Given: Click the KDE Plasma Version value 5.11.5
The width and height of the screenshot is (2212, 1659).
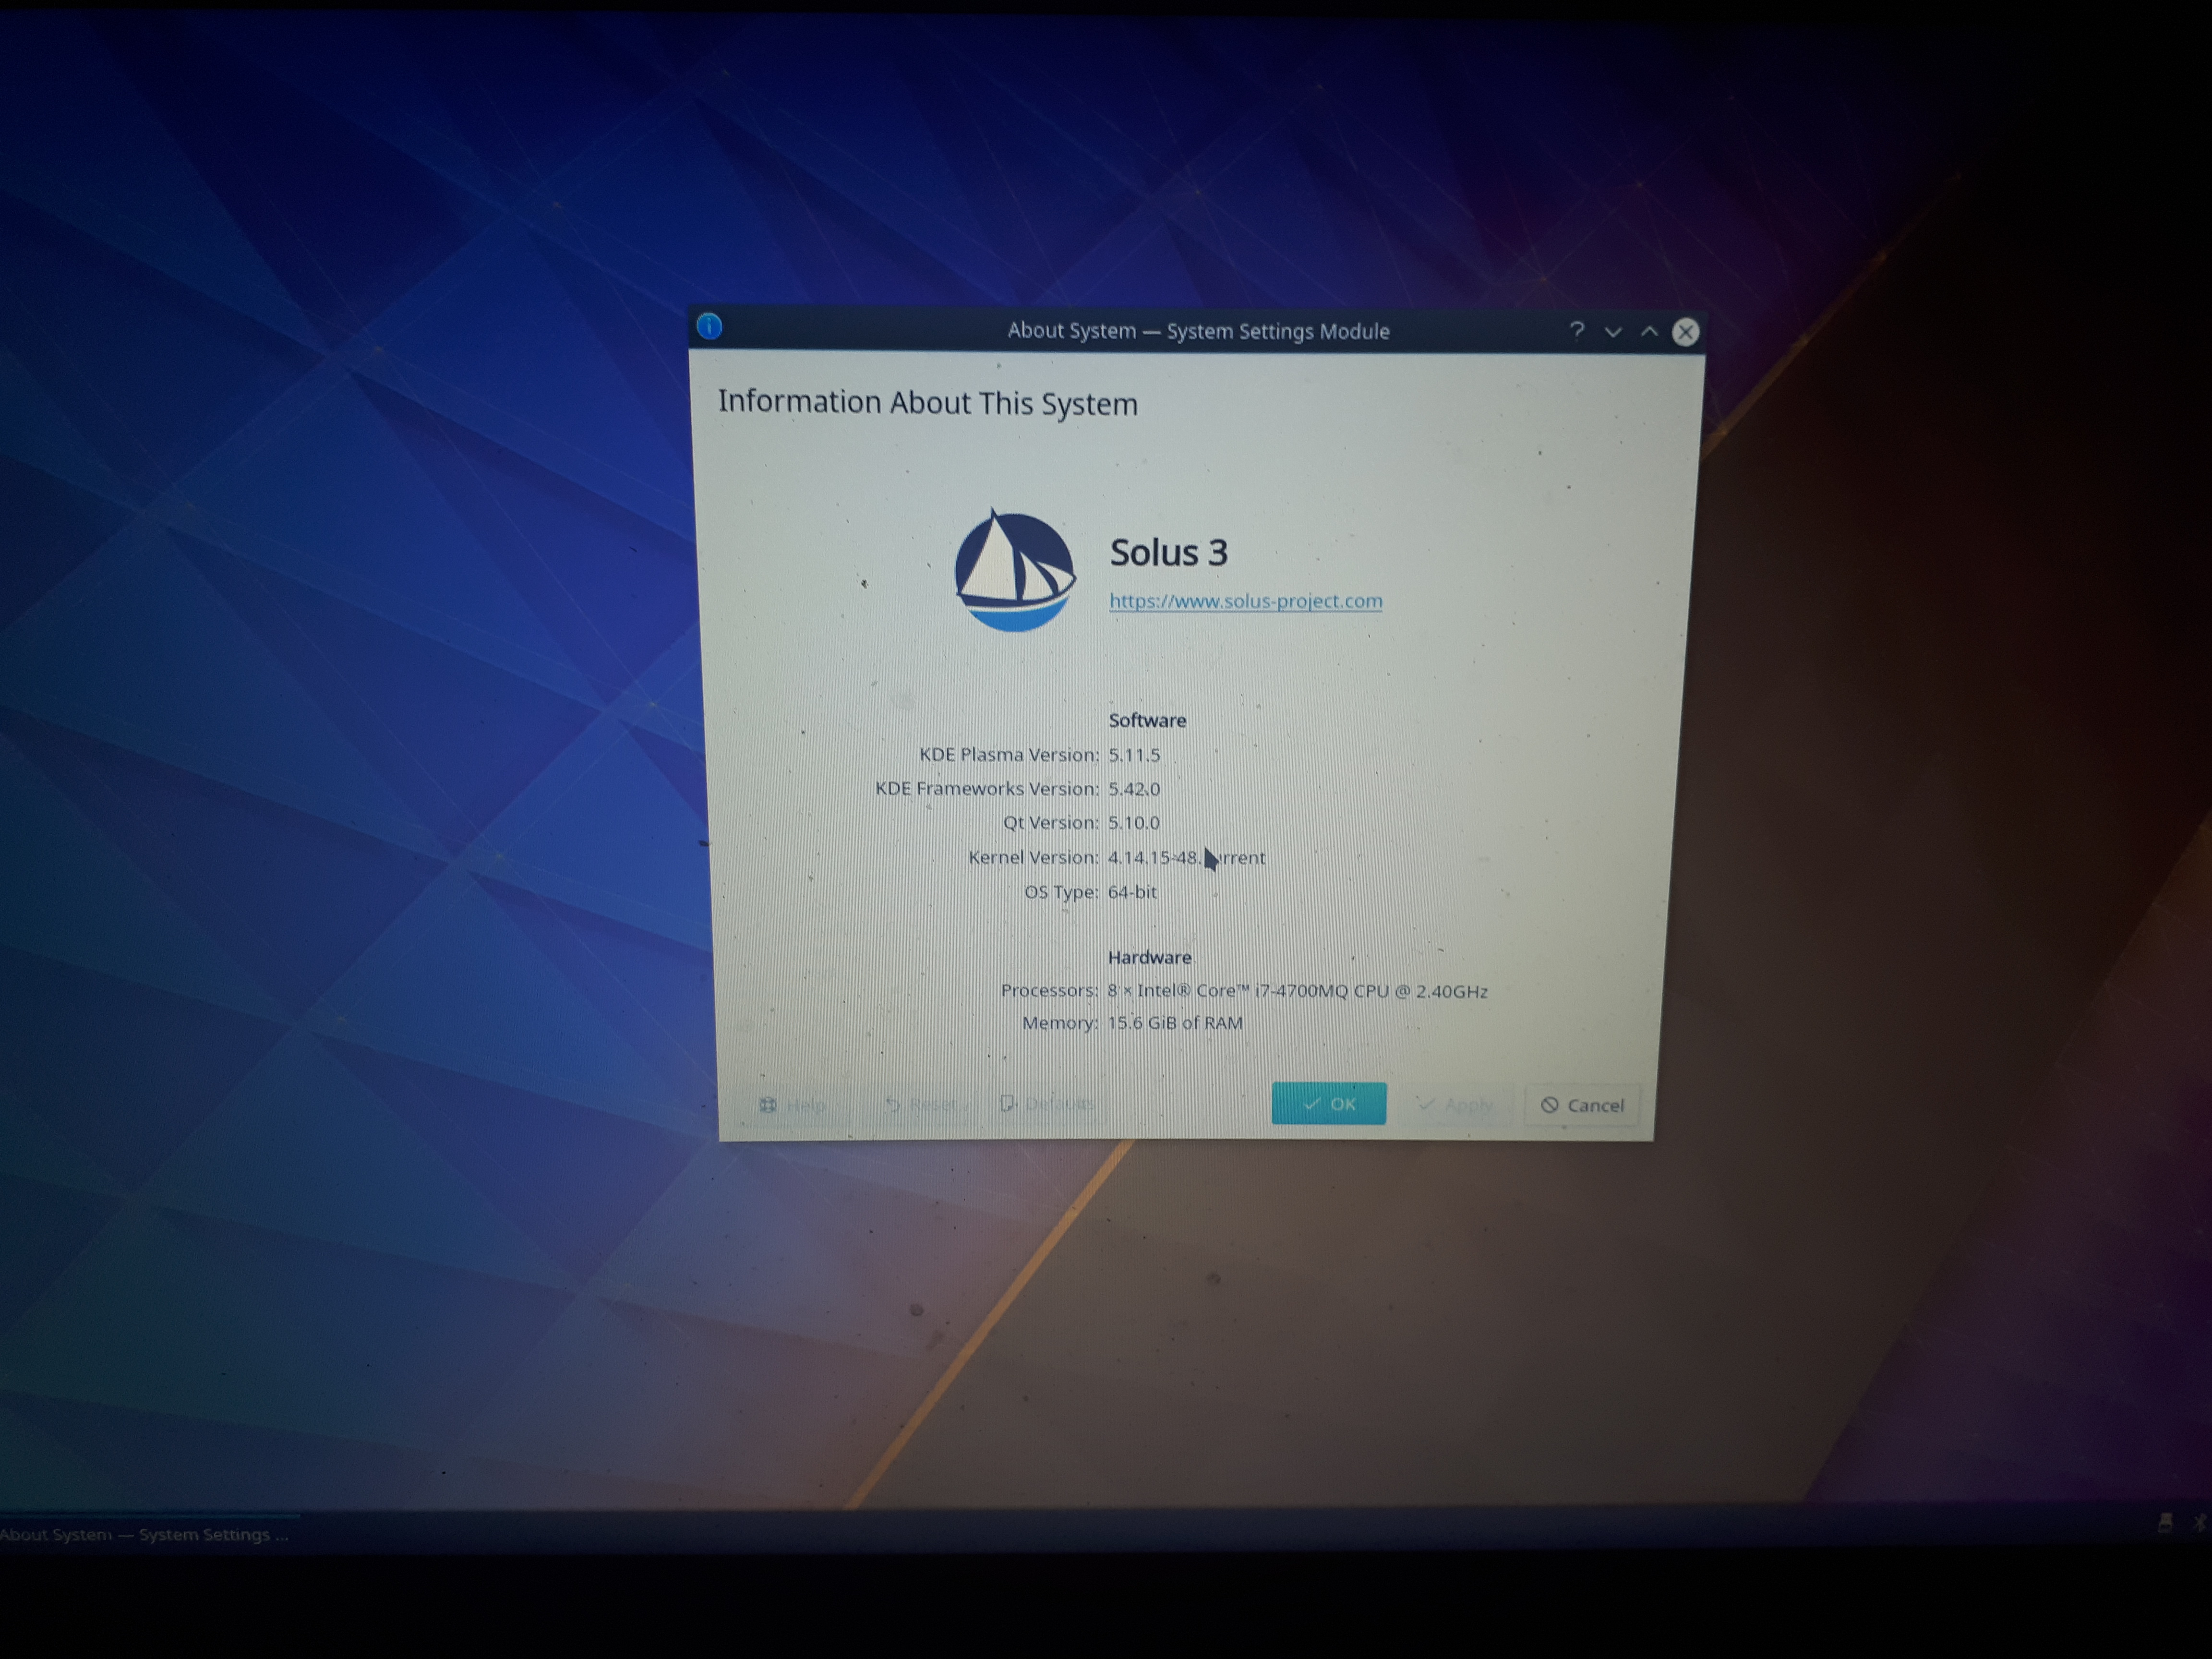Looking at the screenshot, I should [1134, 755].
